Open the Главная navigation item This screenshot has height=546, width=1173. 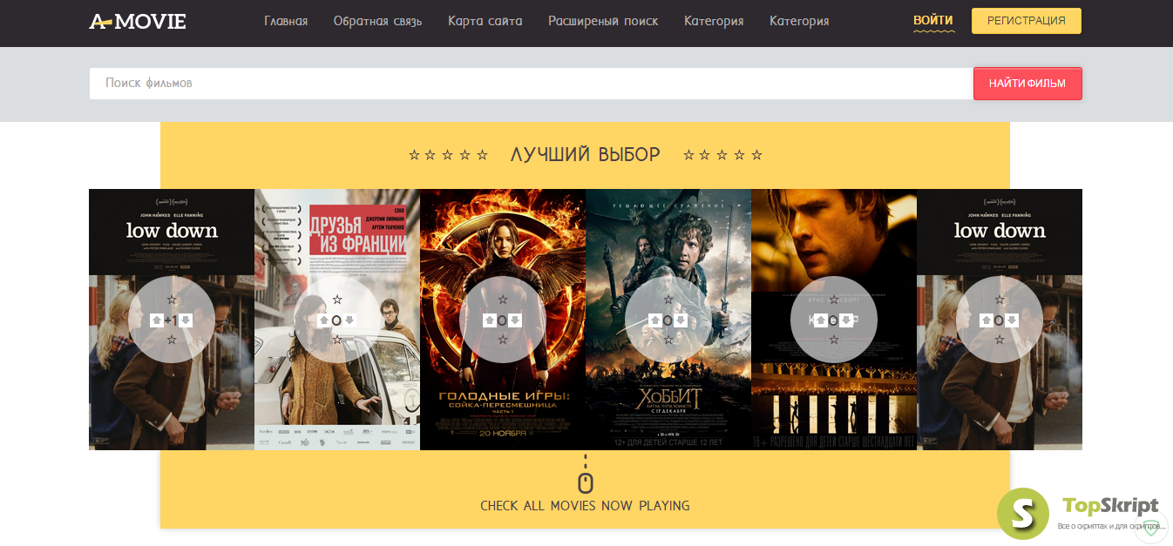[x=286, y=21]
